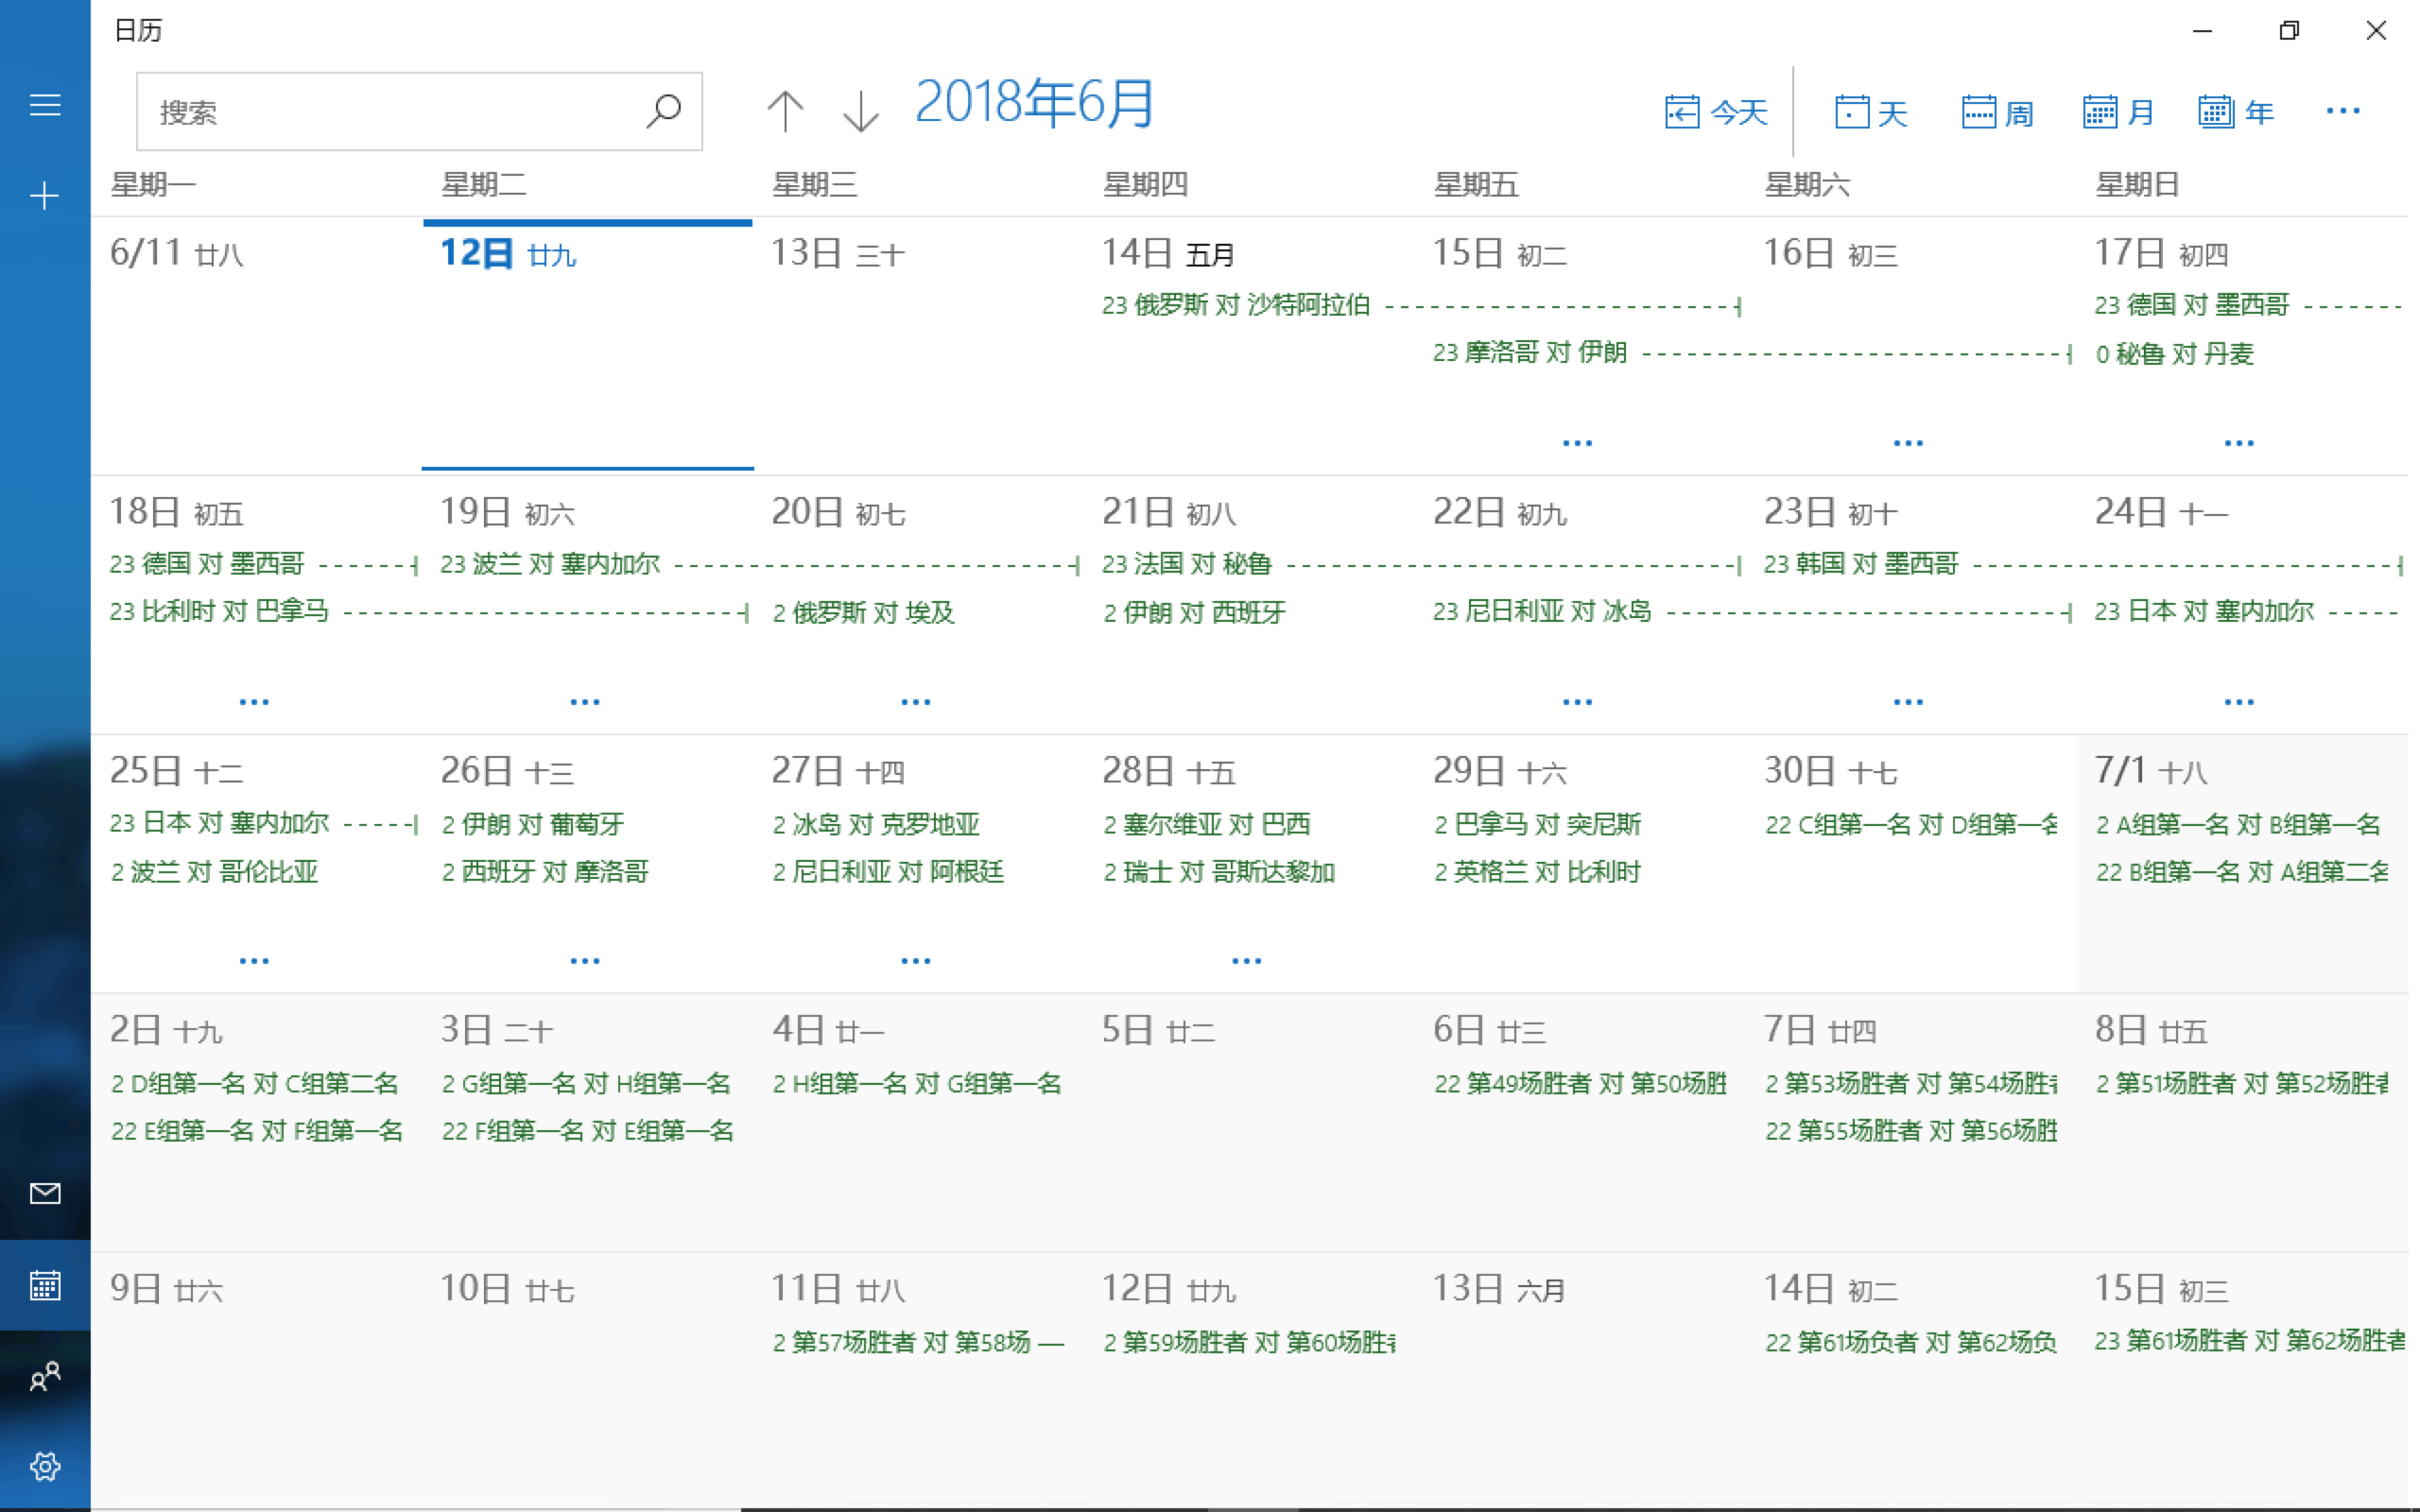Show more events on 28日 十五
2420x1512 pixels.
1246,960
